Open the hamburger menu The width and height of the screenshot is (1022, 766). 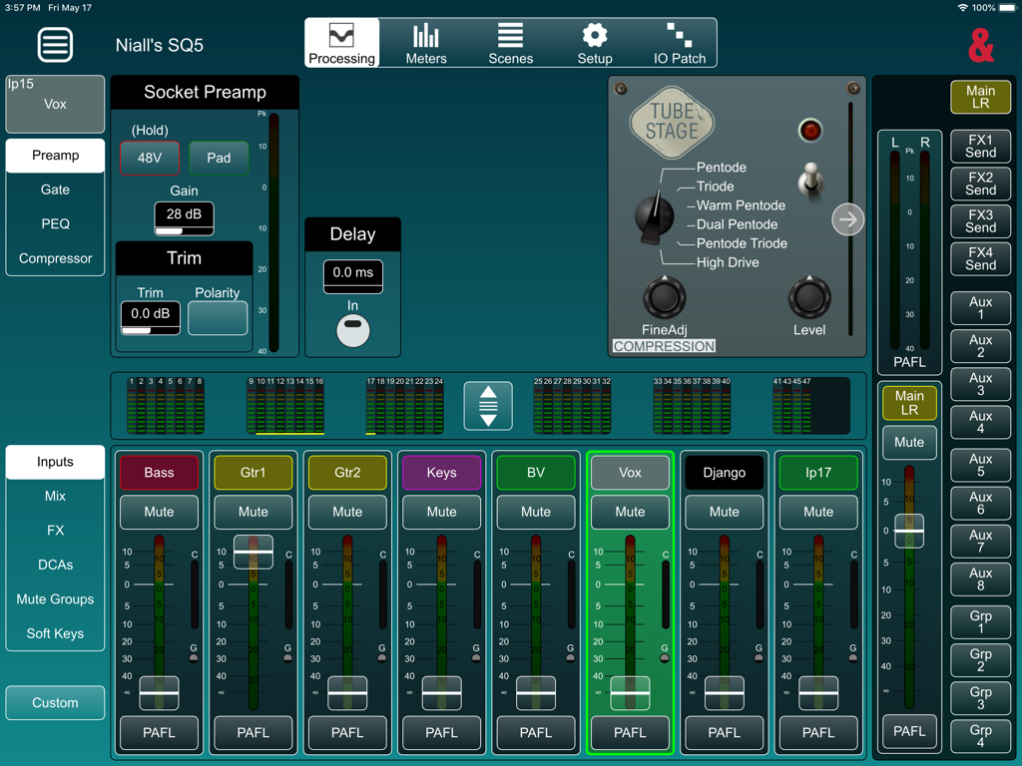coord(55,45)
